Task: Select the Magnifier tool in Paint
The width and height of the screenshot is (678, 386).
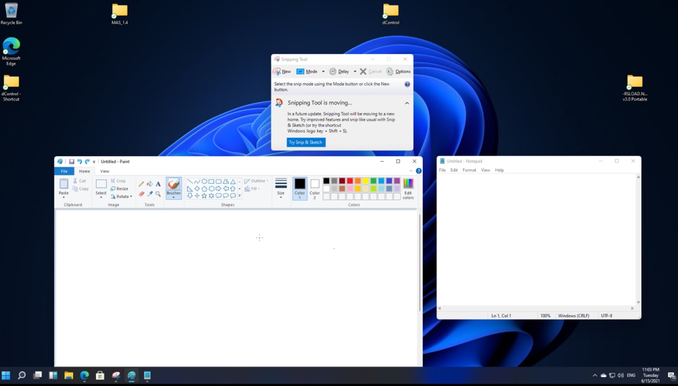Action: (158, 194)
